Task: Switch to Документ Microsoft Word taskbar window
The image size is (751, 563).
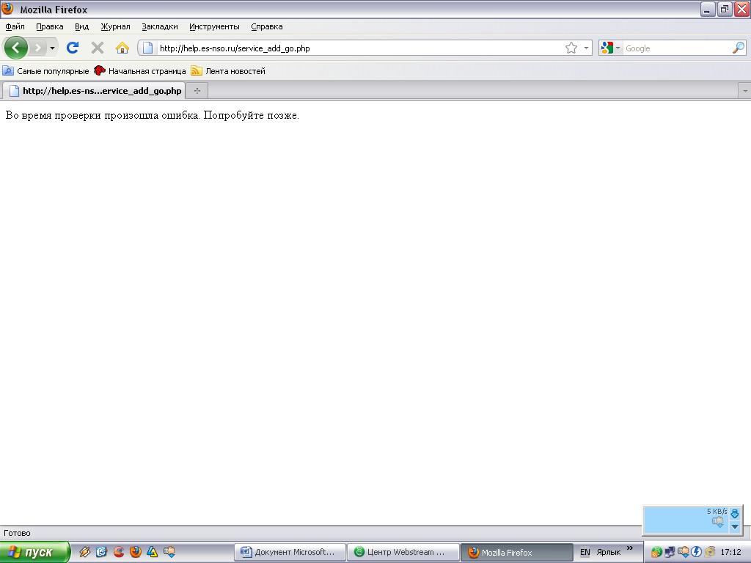Action: point(290,552)
